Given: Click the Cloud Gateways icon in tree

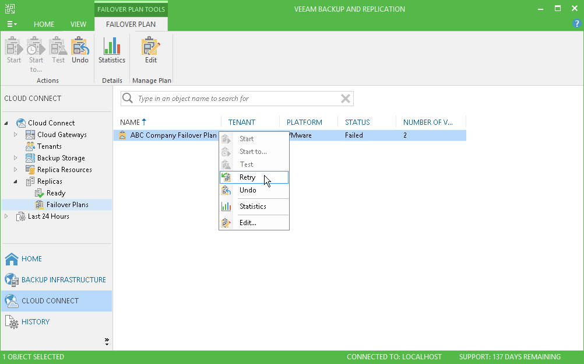Looking at the screenshot, I should [x=30, y=134].
